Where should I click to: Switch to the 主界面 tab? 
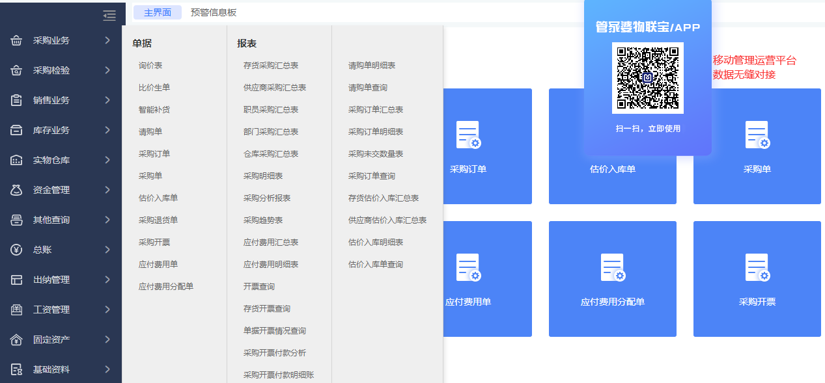(158, 12)
